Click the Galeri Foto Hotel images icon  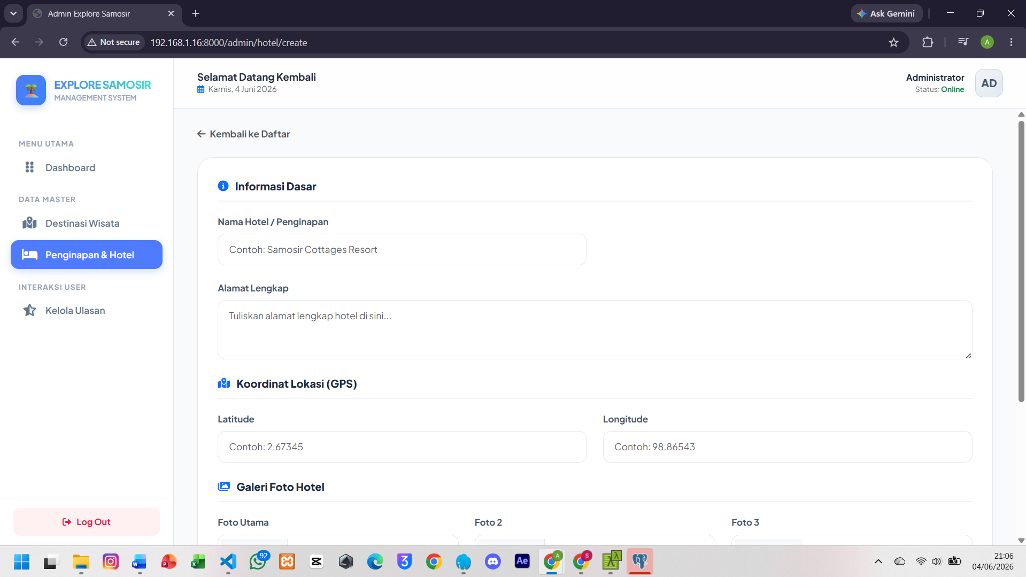(x=224, y=487)
